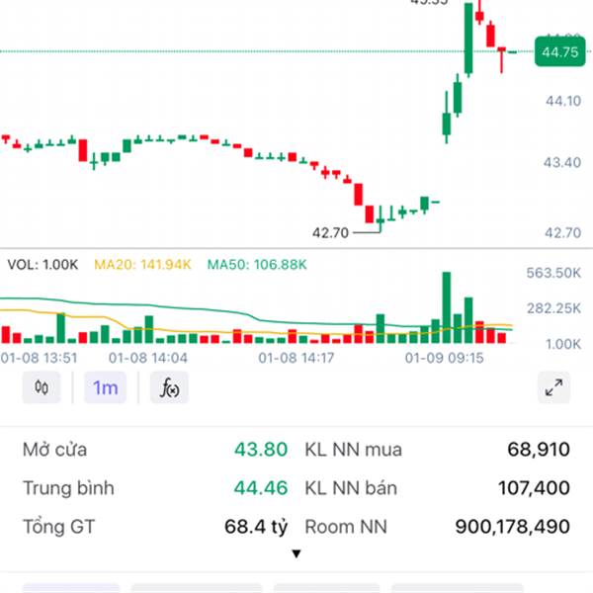Tap the 01-09 09:15 time axis label
This screenshot has height=593, width=593.
click(445, 358)
